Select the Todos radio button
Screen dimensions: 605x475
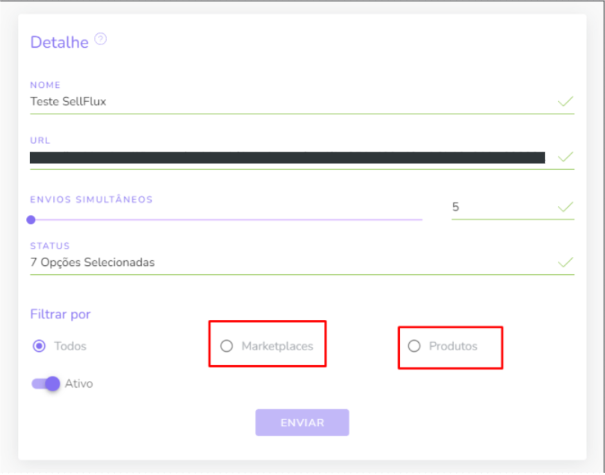pos(39,346)
